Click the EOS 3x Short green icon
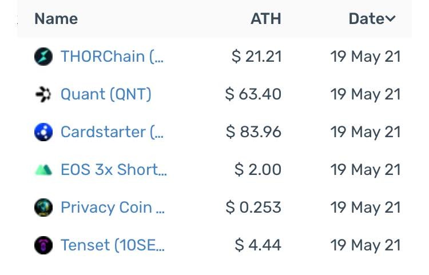This screenshot has height=275, width=429. pyautogui.click(x=43, y=170)
